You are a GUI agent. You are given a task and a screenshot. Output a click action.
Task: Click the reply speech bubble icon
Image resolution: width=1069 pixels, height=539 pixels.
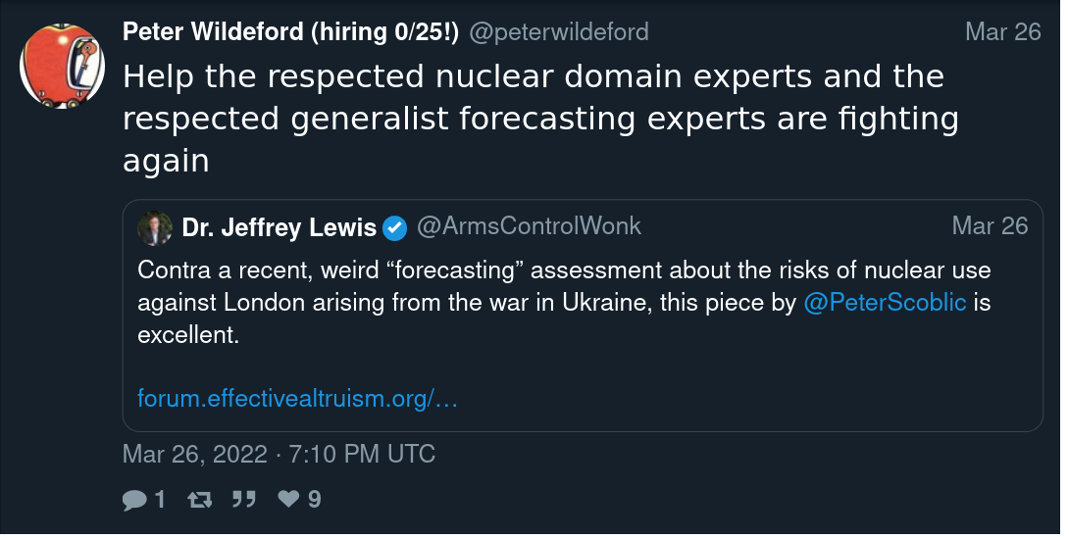[x=134, y=500]
